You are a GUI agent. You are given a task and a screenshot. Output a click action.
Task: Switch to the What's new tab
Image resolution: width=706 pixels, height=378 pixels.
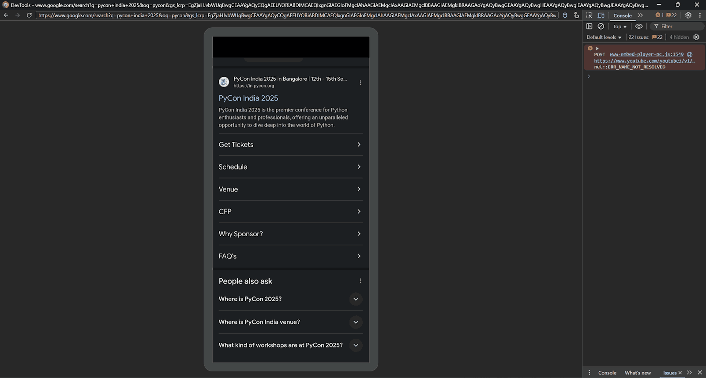point(638,373)
